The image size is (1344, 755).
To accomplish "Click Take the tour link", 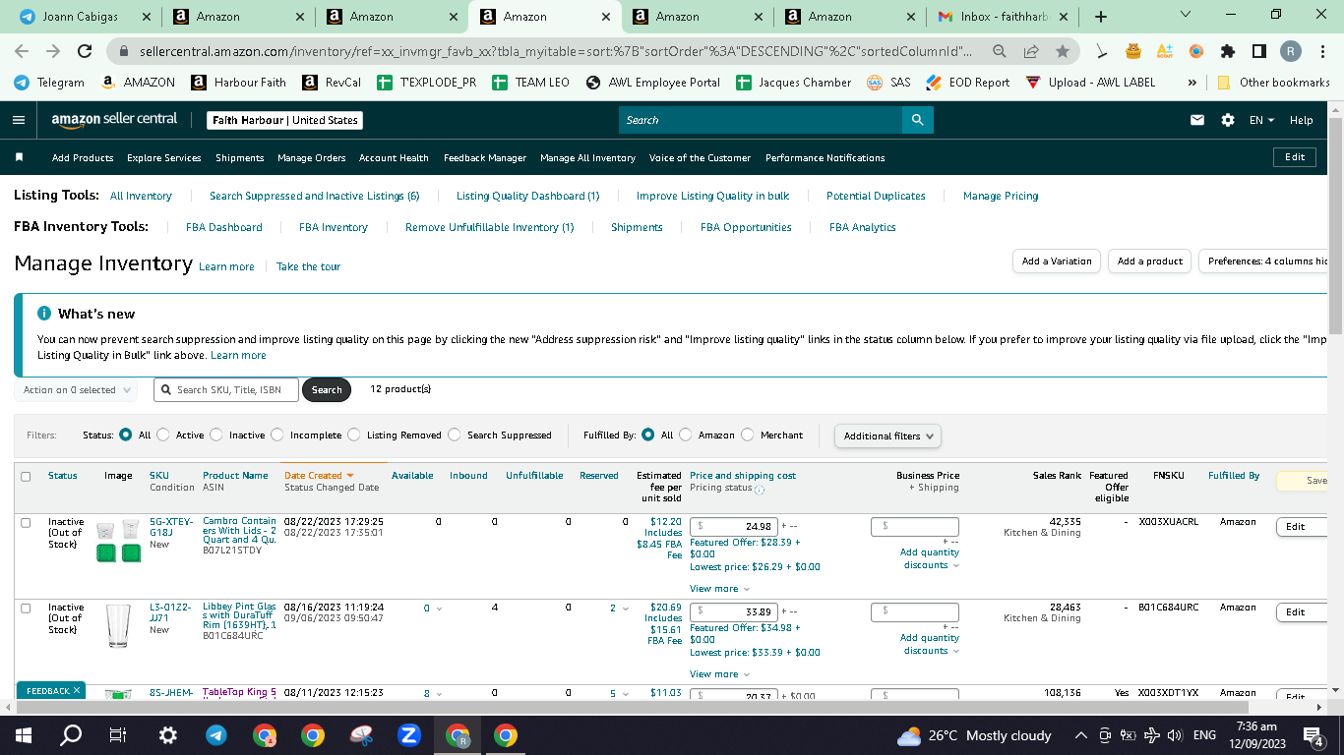I will (x=308, y=266).
